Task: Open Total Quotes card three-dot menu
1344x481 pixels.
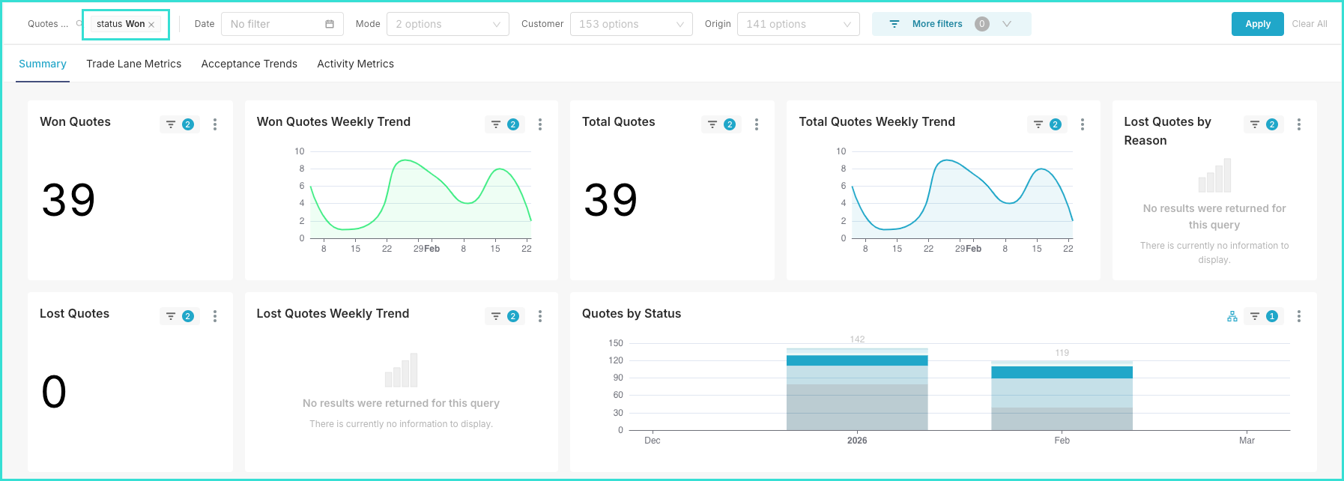Action: tap(757, 124)
